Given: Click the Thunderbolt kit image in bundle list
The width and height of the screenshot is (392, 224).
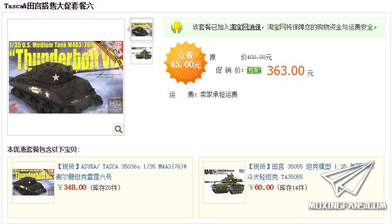Looking at the screenshot, I should coord(33,183).
